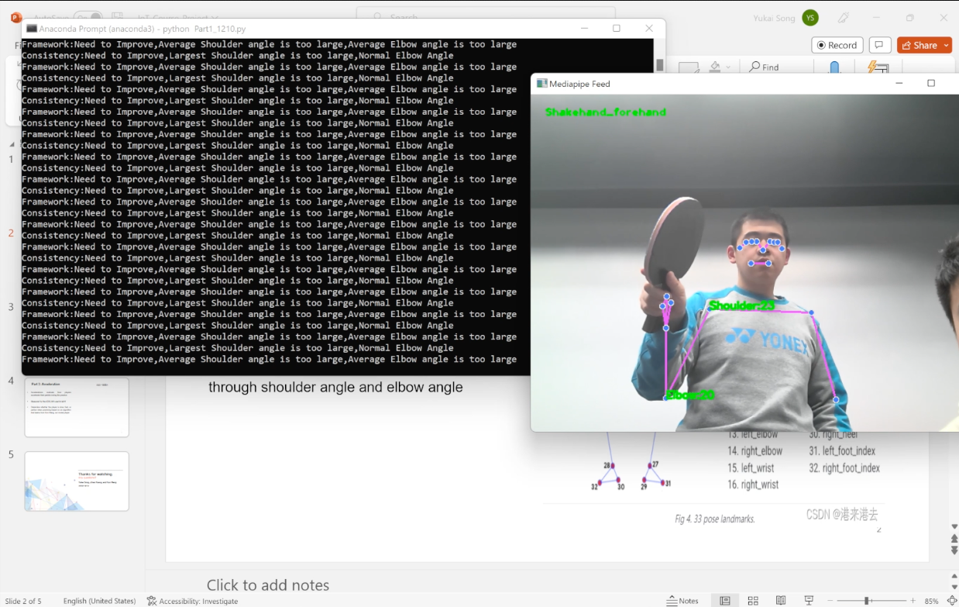Click the Dictate microphone icon
The width and height of the screenshot is (959, 607).
coord(835,67)
